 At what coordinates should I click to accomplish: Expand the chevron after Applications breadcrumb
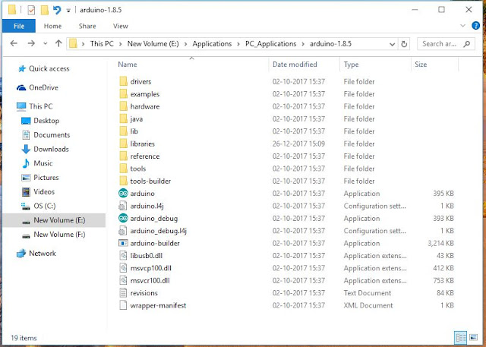[x=238, y=44]
